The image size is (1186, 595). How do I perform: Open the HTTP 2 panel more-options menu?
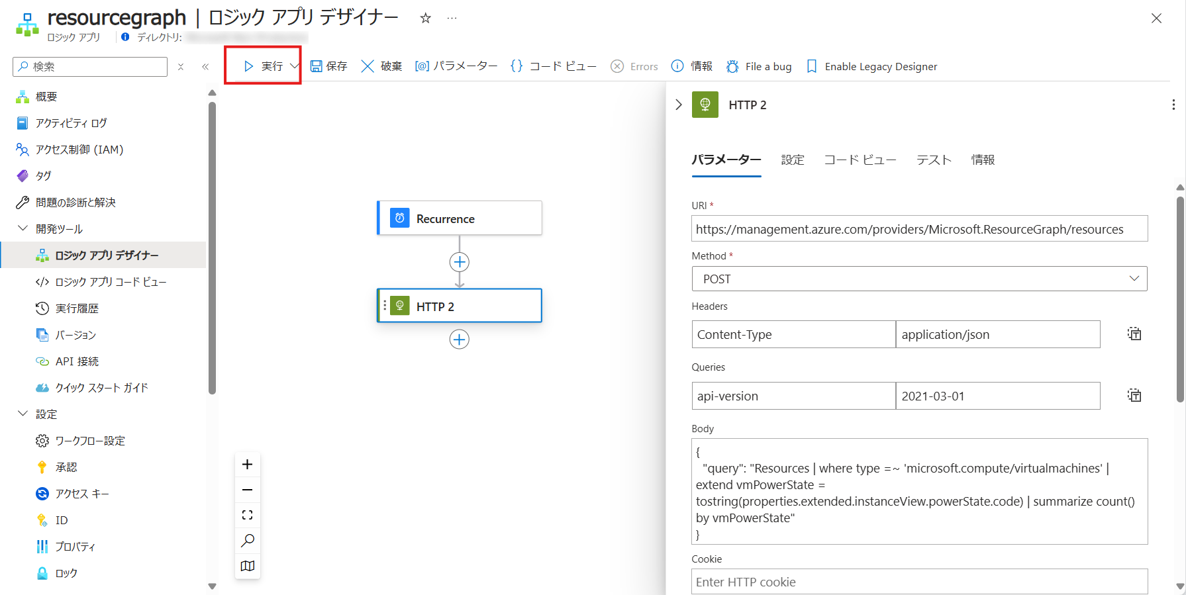(x=1173, y=105)
